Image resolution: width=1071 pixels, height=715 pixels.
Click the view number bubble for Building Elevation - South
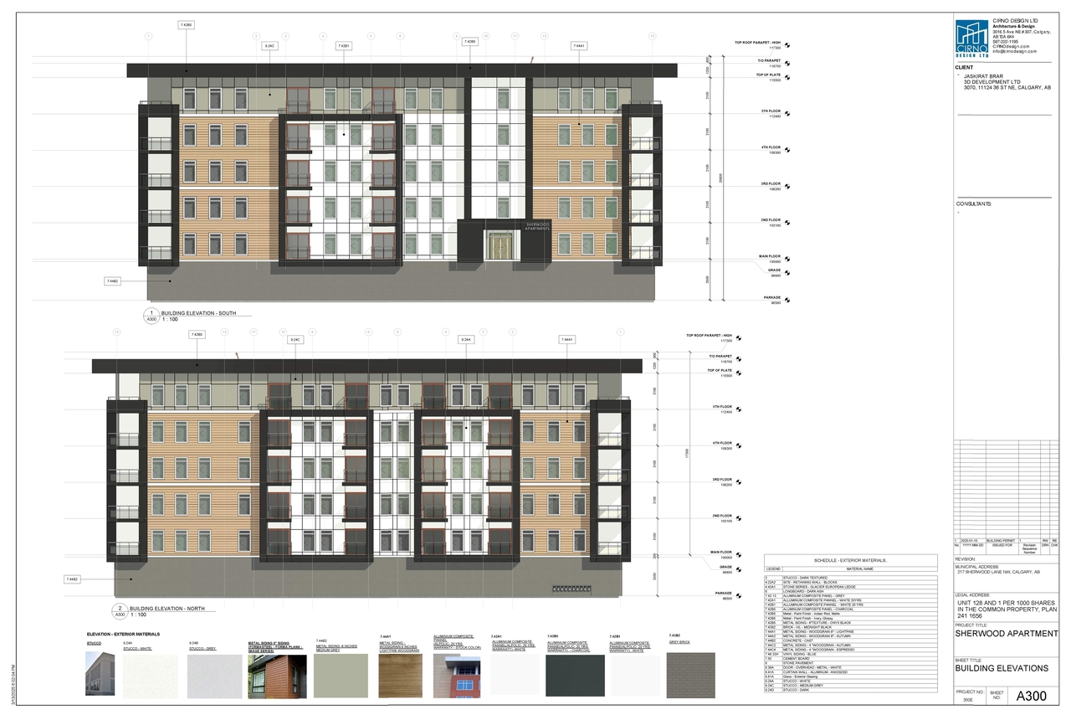tap(152, 316)
